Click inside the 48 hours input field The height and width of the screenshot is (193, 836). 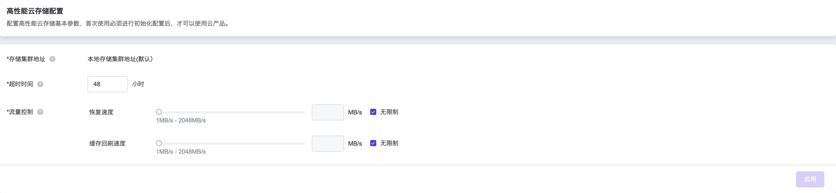108,84
